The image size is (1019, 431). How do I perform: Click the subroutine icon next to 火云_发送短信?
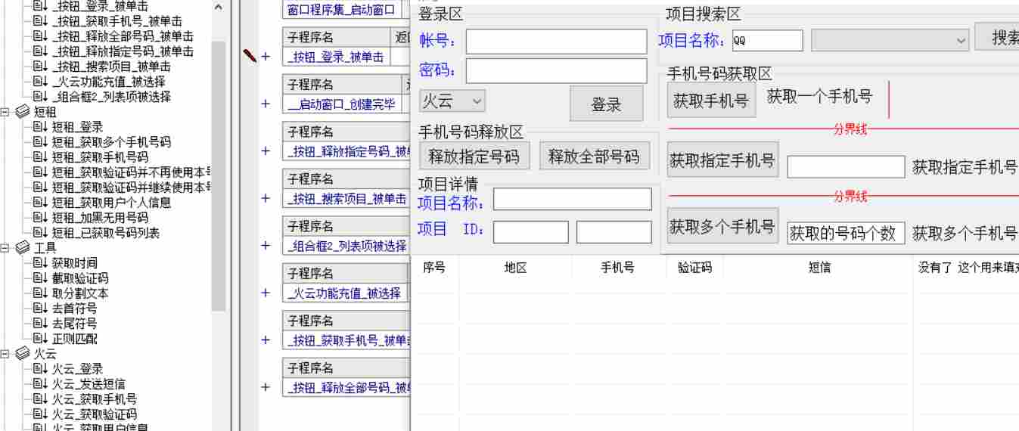[40, 384]
